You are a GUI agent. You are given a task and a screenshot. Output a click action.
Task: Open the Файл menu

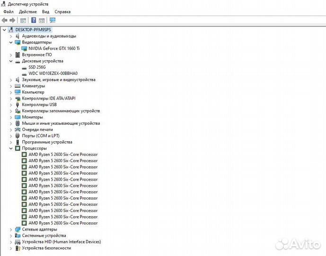pos(8,12)
